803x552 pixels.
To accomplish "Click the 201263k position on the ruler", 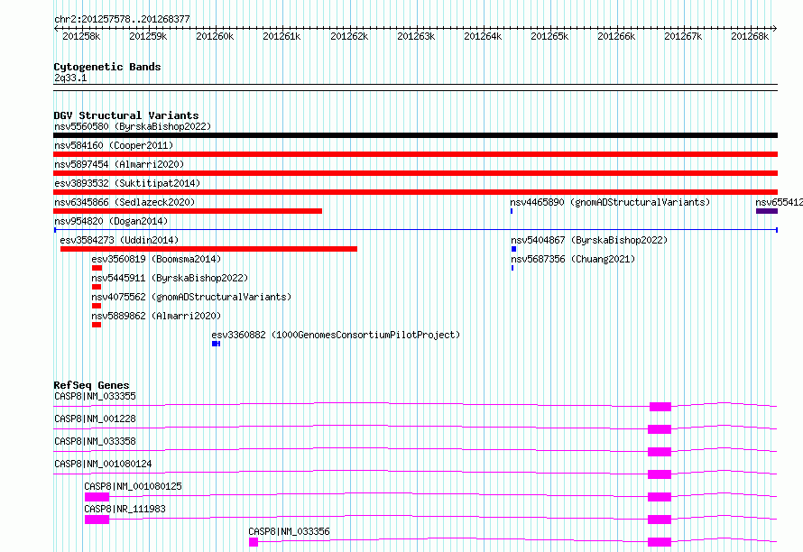I will [417, 36].
